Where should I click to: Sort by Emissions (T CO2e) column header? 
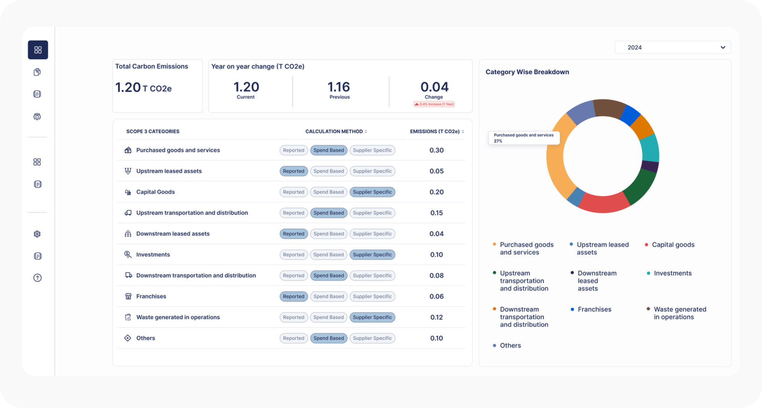[437, 131]
